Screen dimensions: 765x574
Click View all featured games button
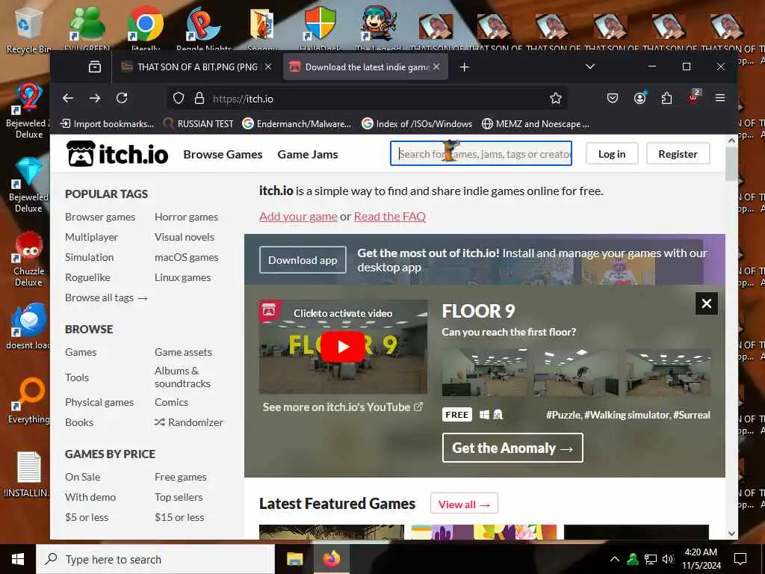click(464, 504)
